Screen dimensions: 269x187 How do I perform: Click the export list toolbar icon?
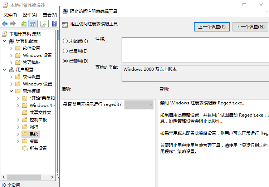pos(43,24)
